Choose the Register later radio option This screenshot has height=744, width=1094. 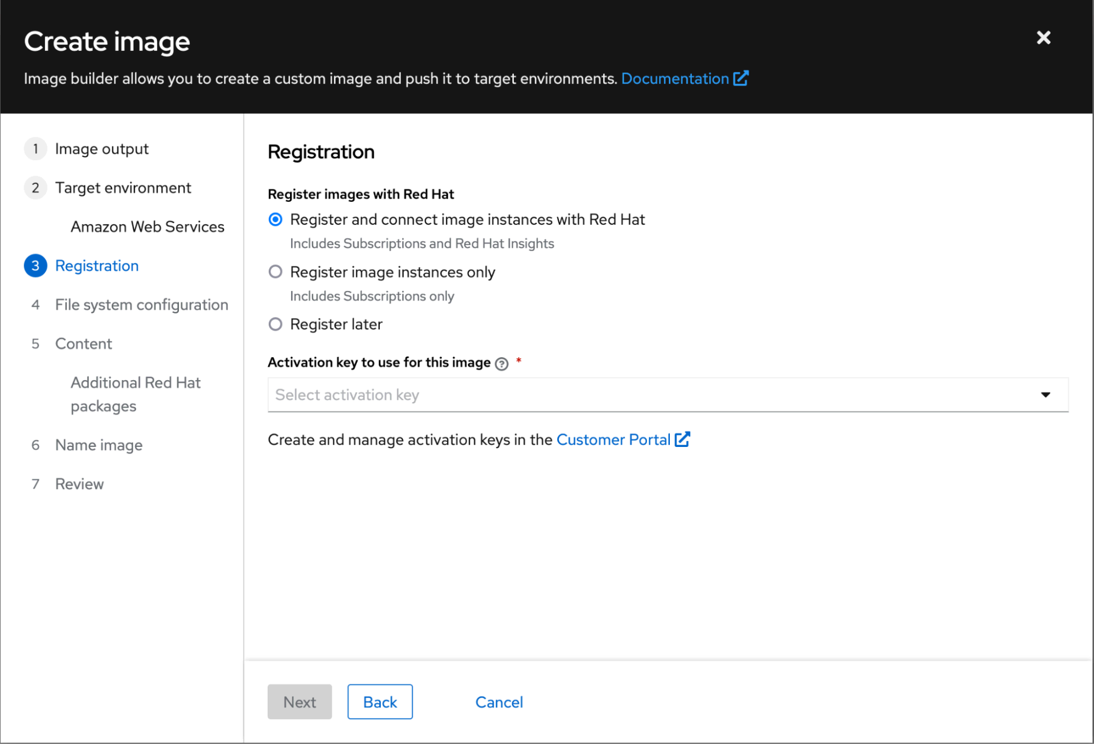coord(276,324)
